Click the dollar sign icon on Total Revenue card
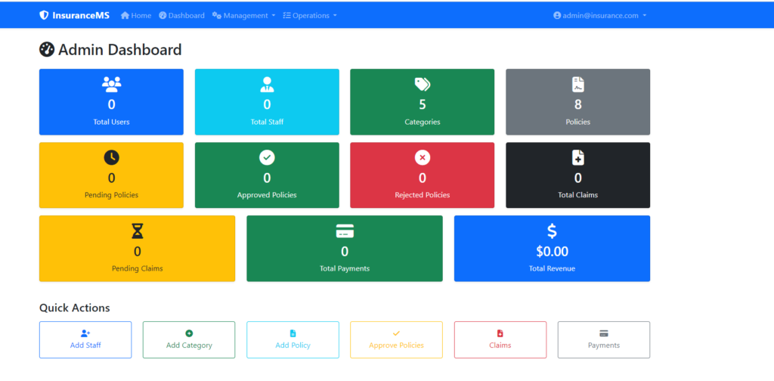Screen dimensions: 774x381 (552, 231)
